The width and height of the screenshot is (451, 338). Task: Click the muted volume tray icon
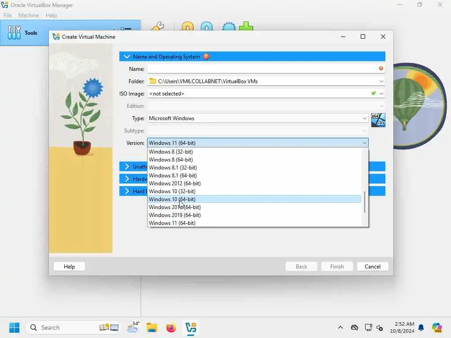(x=380, y=327)
